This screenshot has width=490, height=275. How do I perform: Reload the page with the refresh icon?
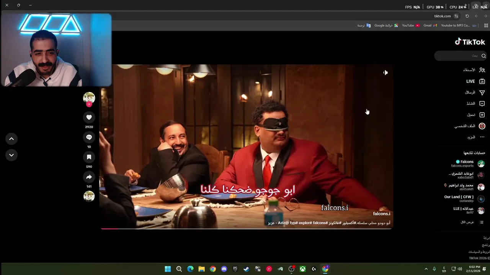pos(467,16)
